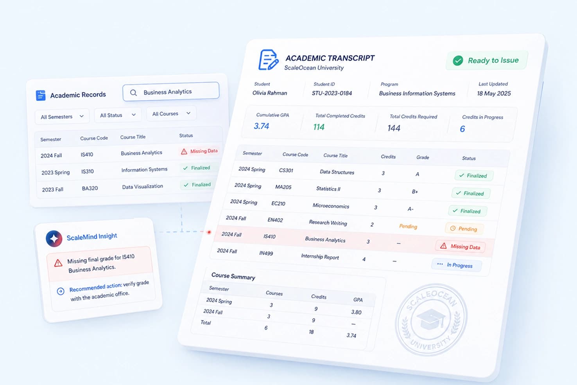Click the red warning triangle in ScaleMind Insight
Viewport: 577px width, 385px height.
(x=58, y=263)
